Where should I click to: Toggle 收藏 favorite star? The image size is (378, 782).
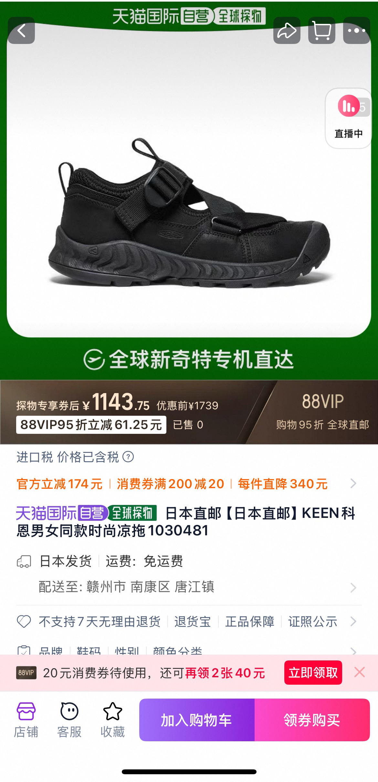[112, 720]
